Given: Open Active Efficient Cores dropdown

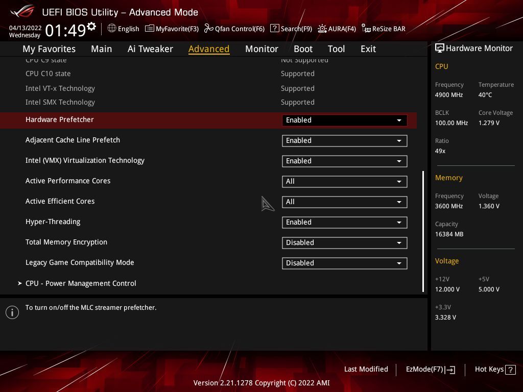Looking at the screenshot, I should [344, 202].
